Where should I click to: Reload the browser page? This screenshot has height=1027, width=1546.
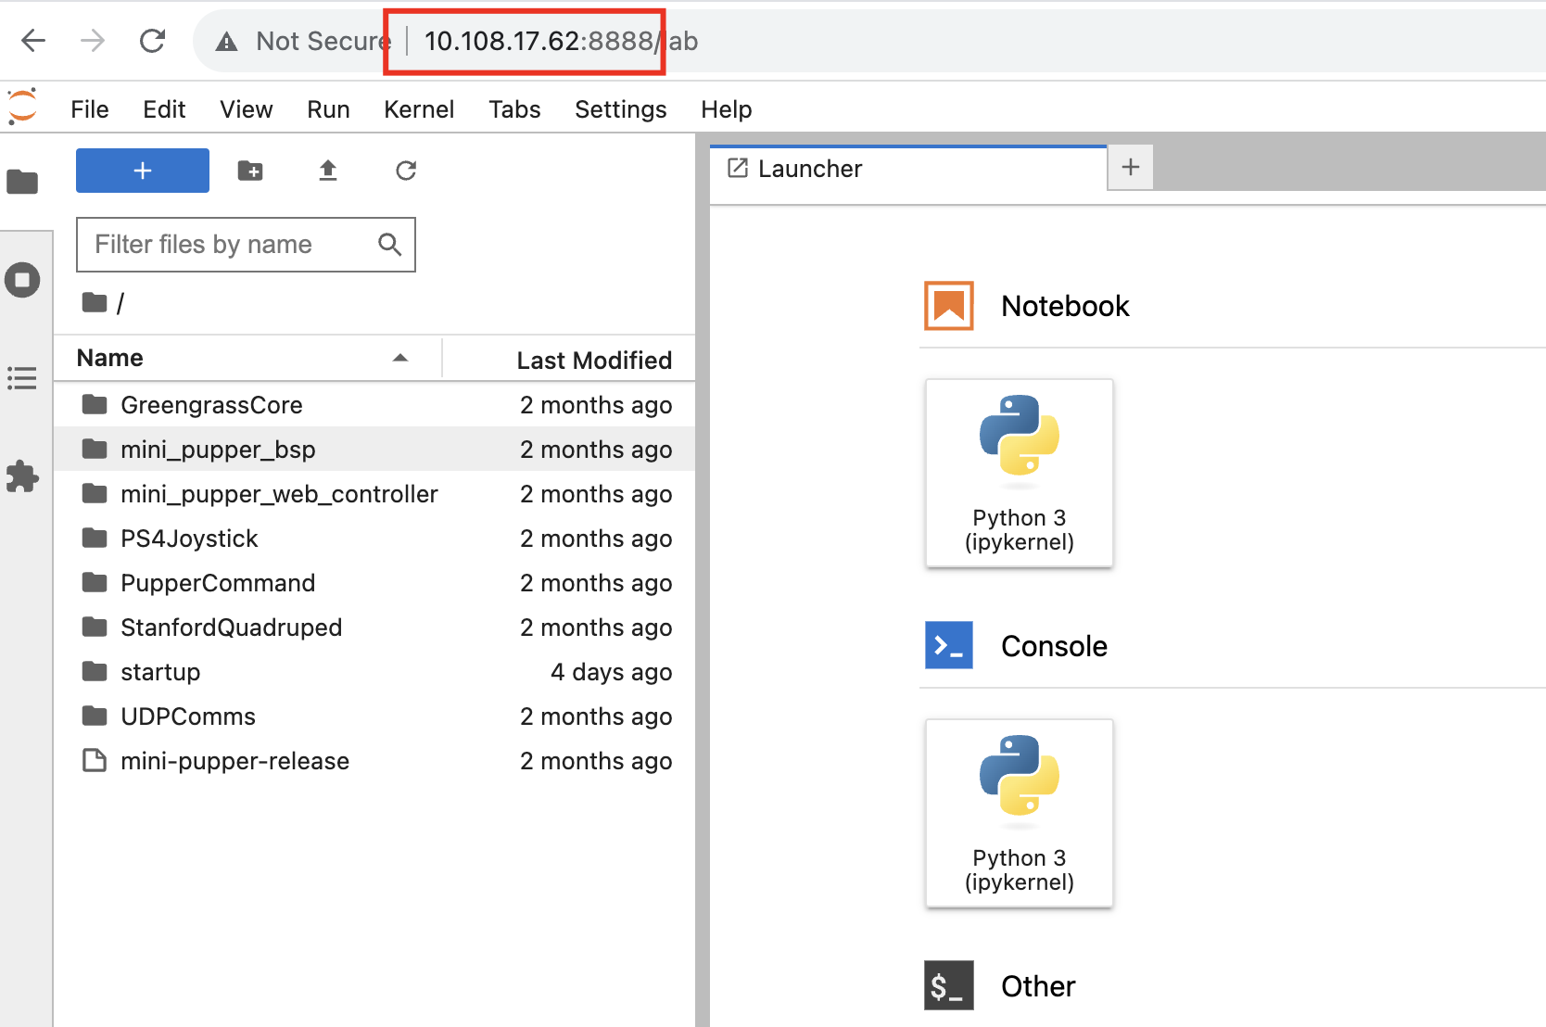(x=152, y=41)
